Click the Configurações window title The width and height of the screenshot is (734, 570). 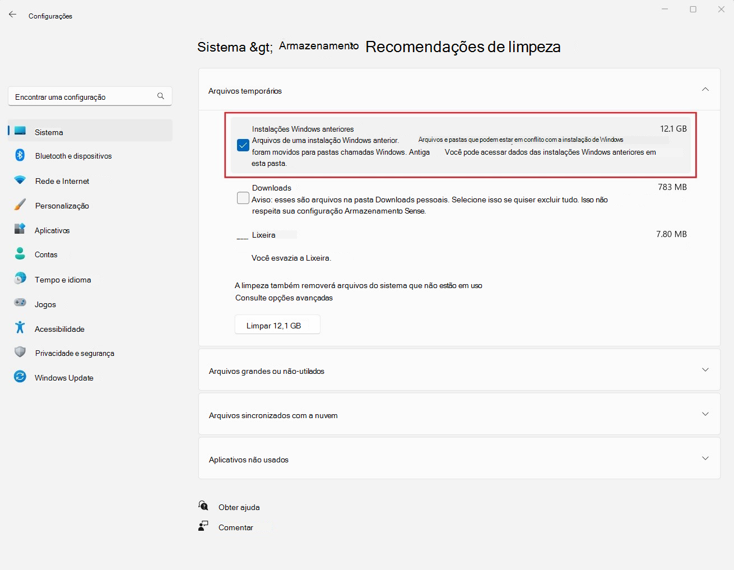[x=50, y=16]
